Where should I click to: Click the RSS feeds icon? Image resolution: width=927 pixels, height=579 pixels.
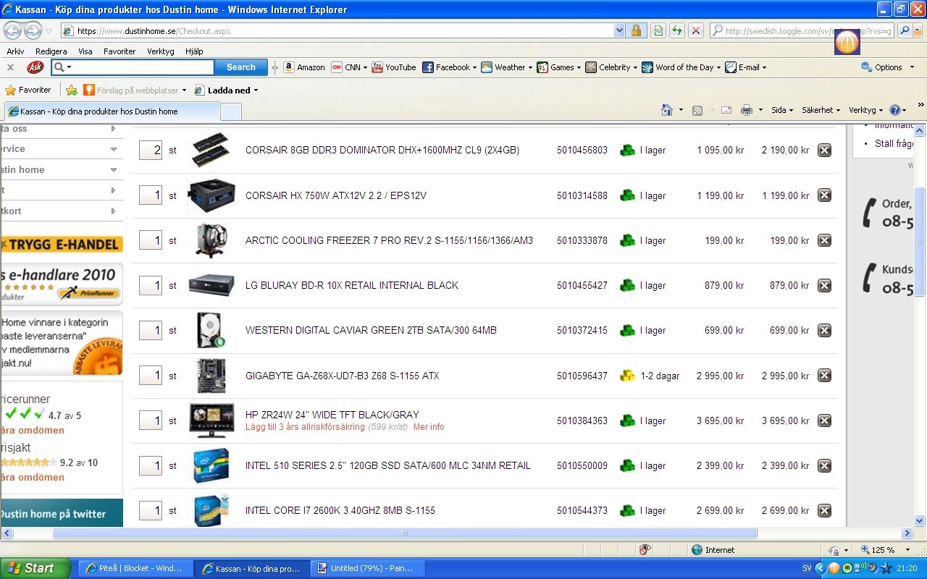[697, 110]
